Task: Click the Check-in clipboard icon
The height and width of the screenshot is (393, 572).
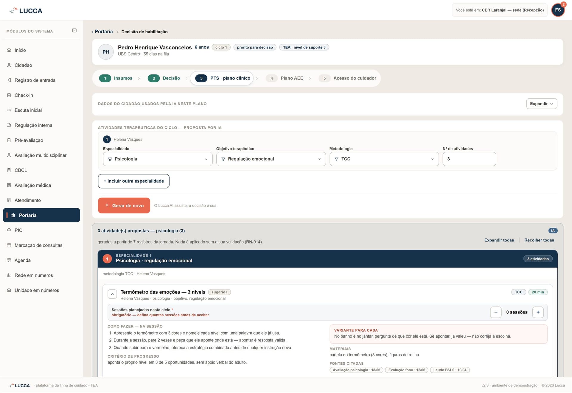Action: 9,95
